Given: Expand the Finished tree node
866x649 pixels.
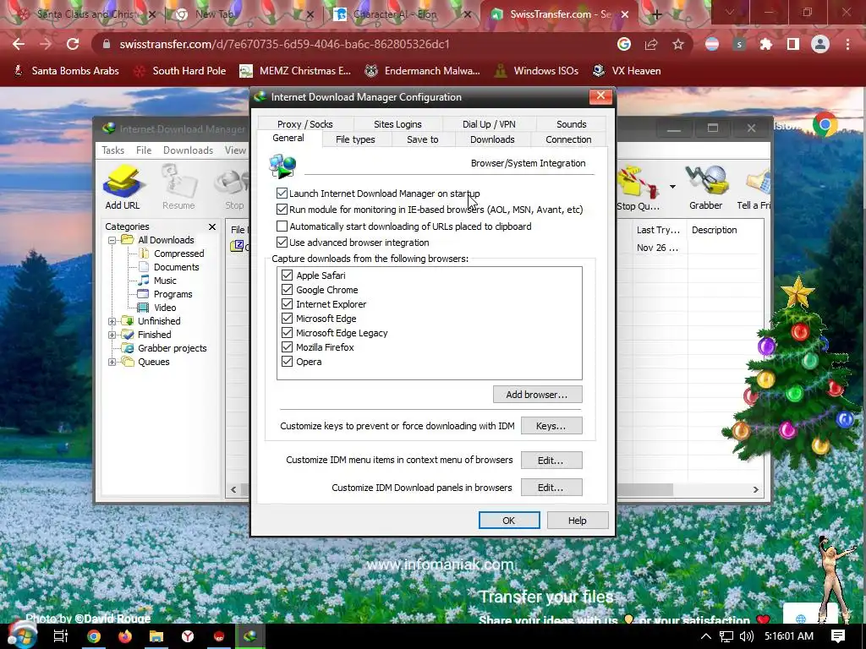Looking at the screenshot, I should [112, 335].
